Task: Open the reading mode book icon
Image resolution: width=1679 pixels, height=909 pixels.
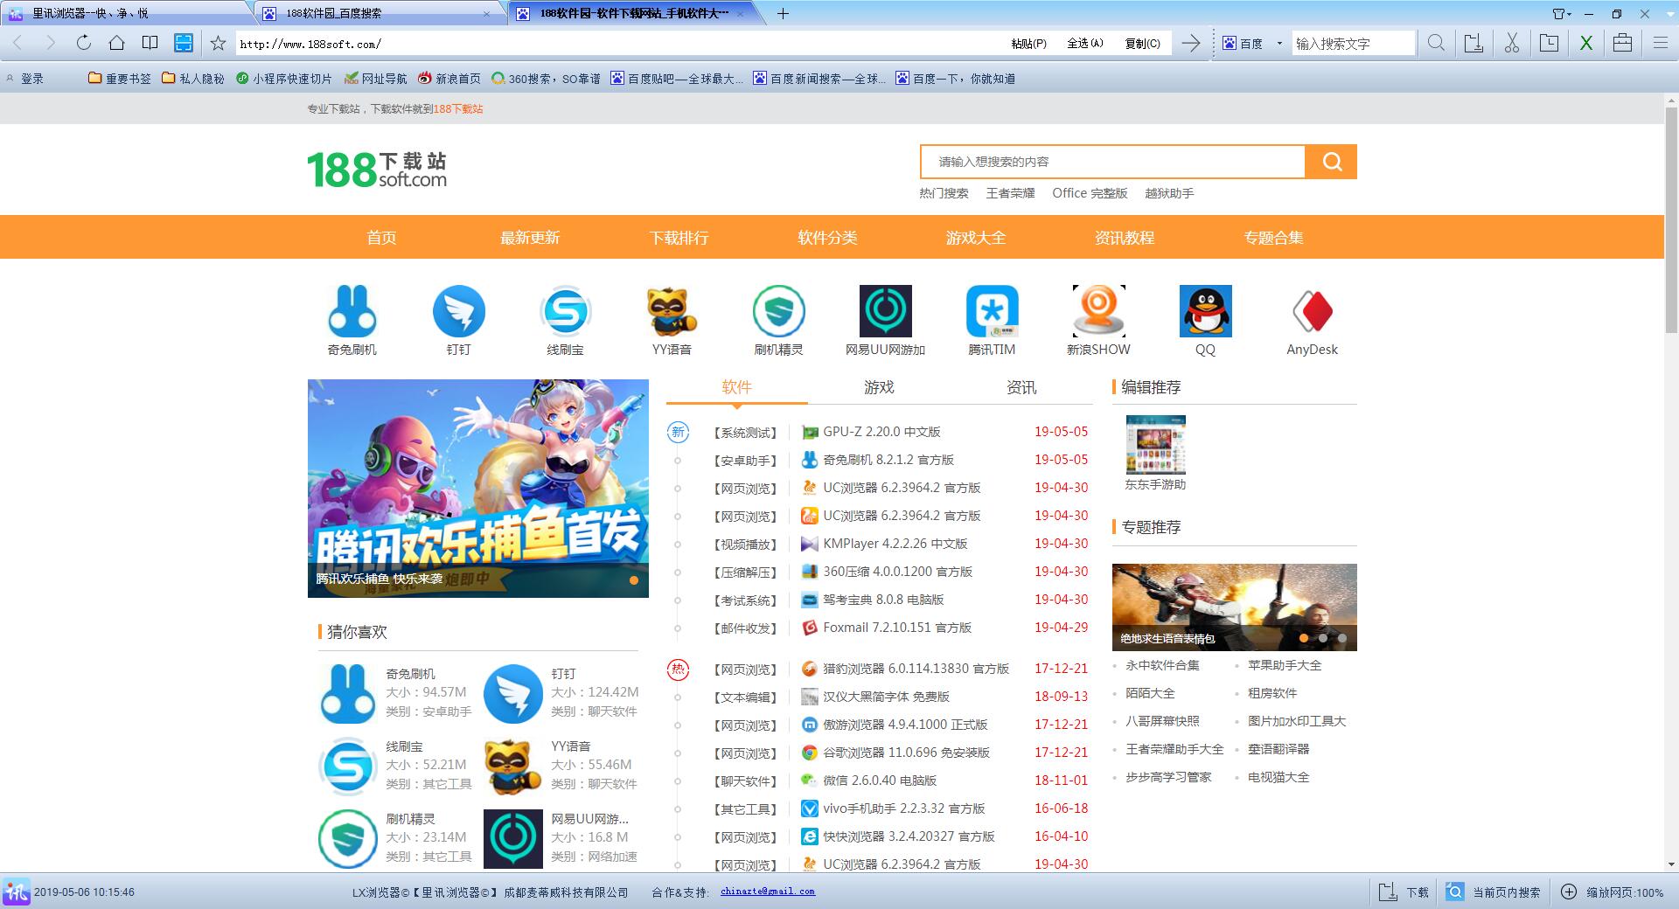Action: (150, 43)
